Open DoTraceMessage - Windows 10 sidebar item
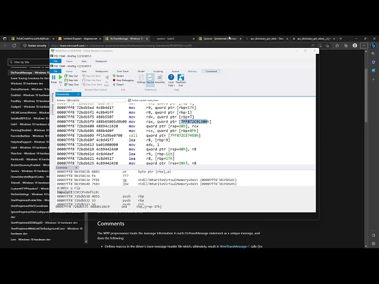This screenshot has height=284, width=379. click(30, 72)
